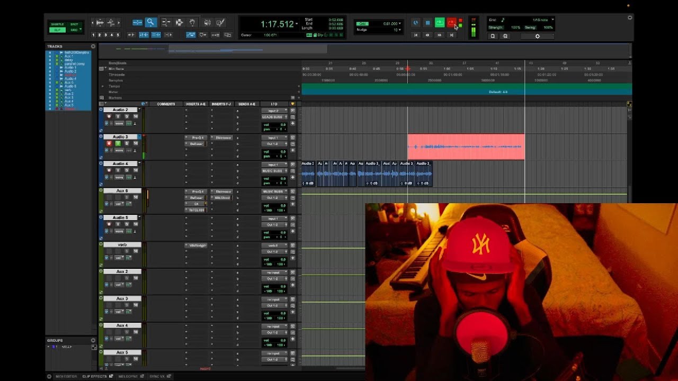
Task: Open Distressor insert on Aux 6
Action: click(x=221, y=192)
